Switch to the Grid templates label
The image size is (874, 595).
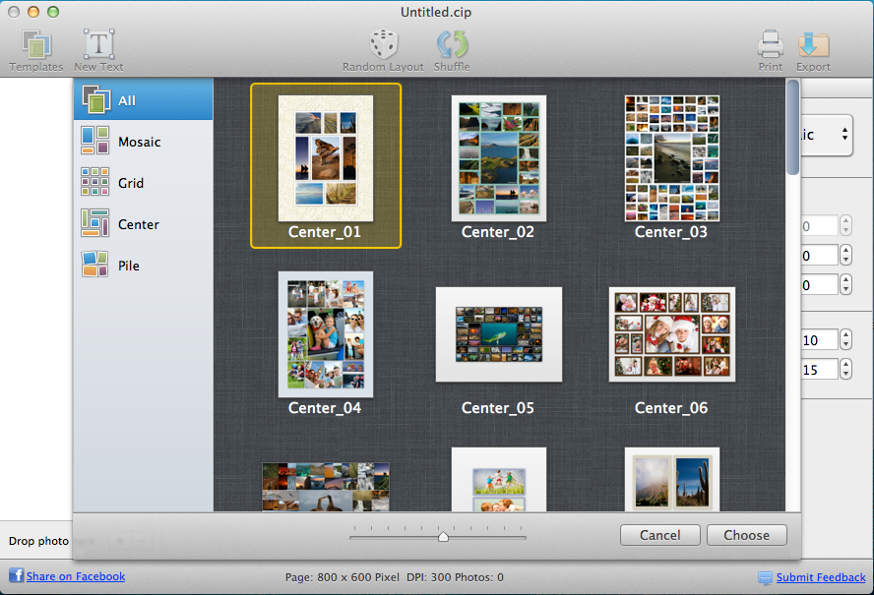point(131,183)
